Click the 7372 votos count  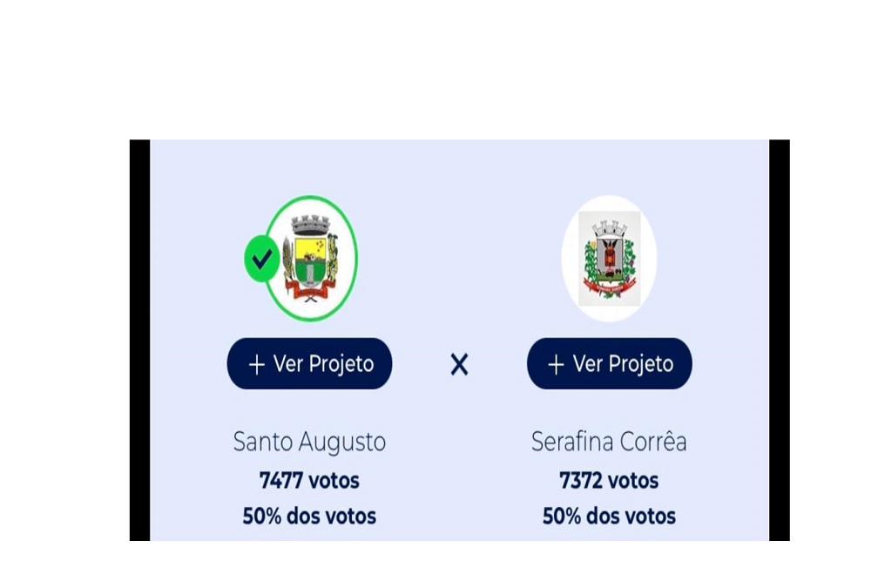pyautogui.click(x=609, y=481)
